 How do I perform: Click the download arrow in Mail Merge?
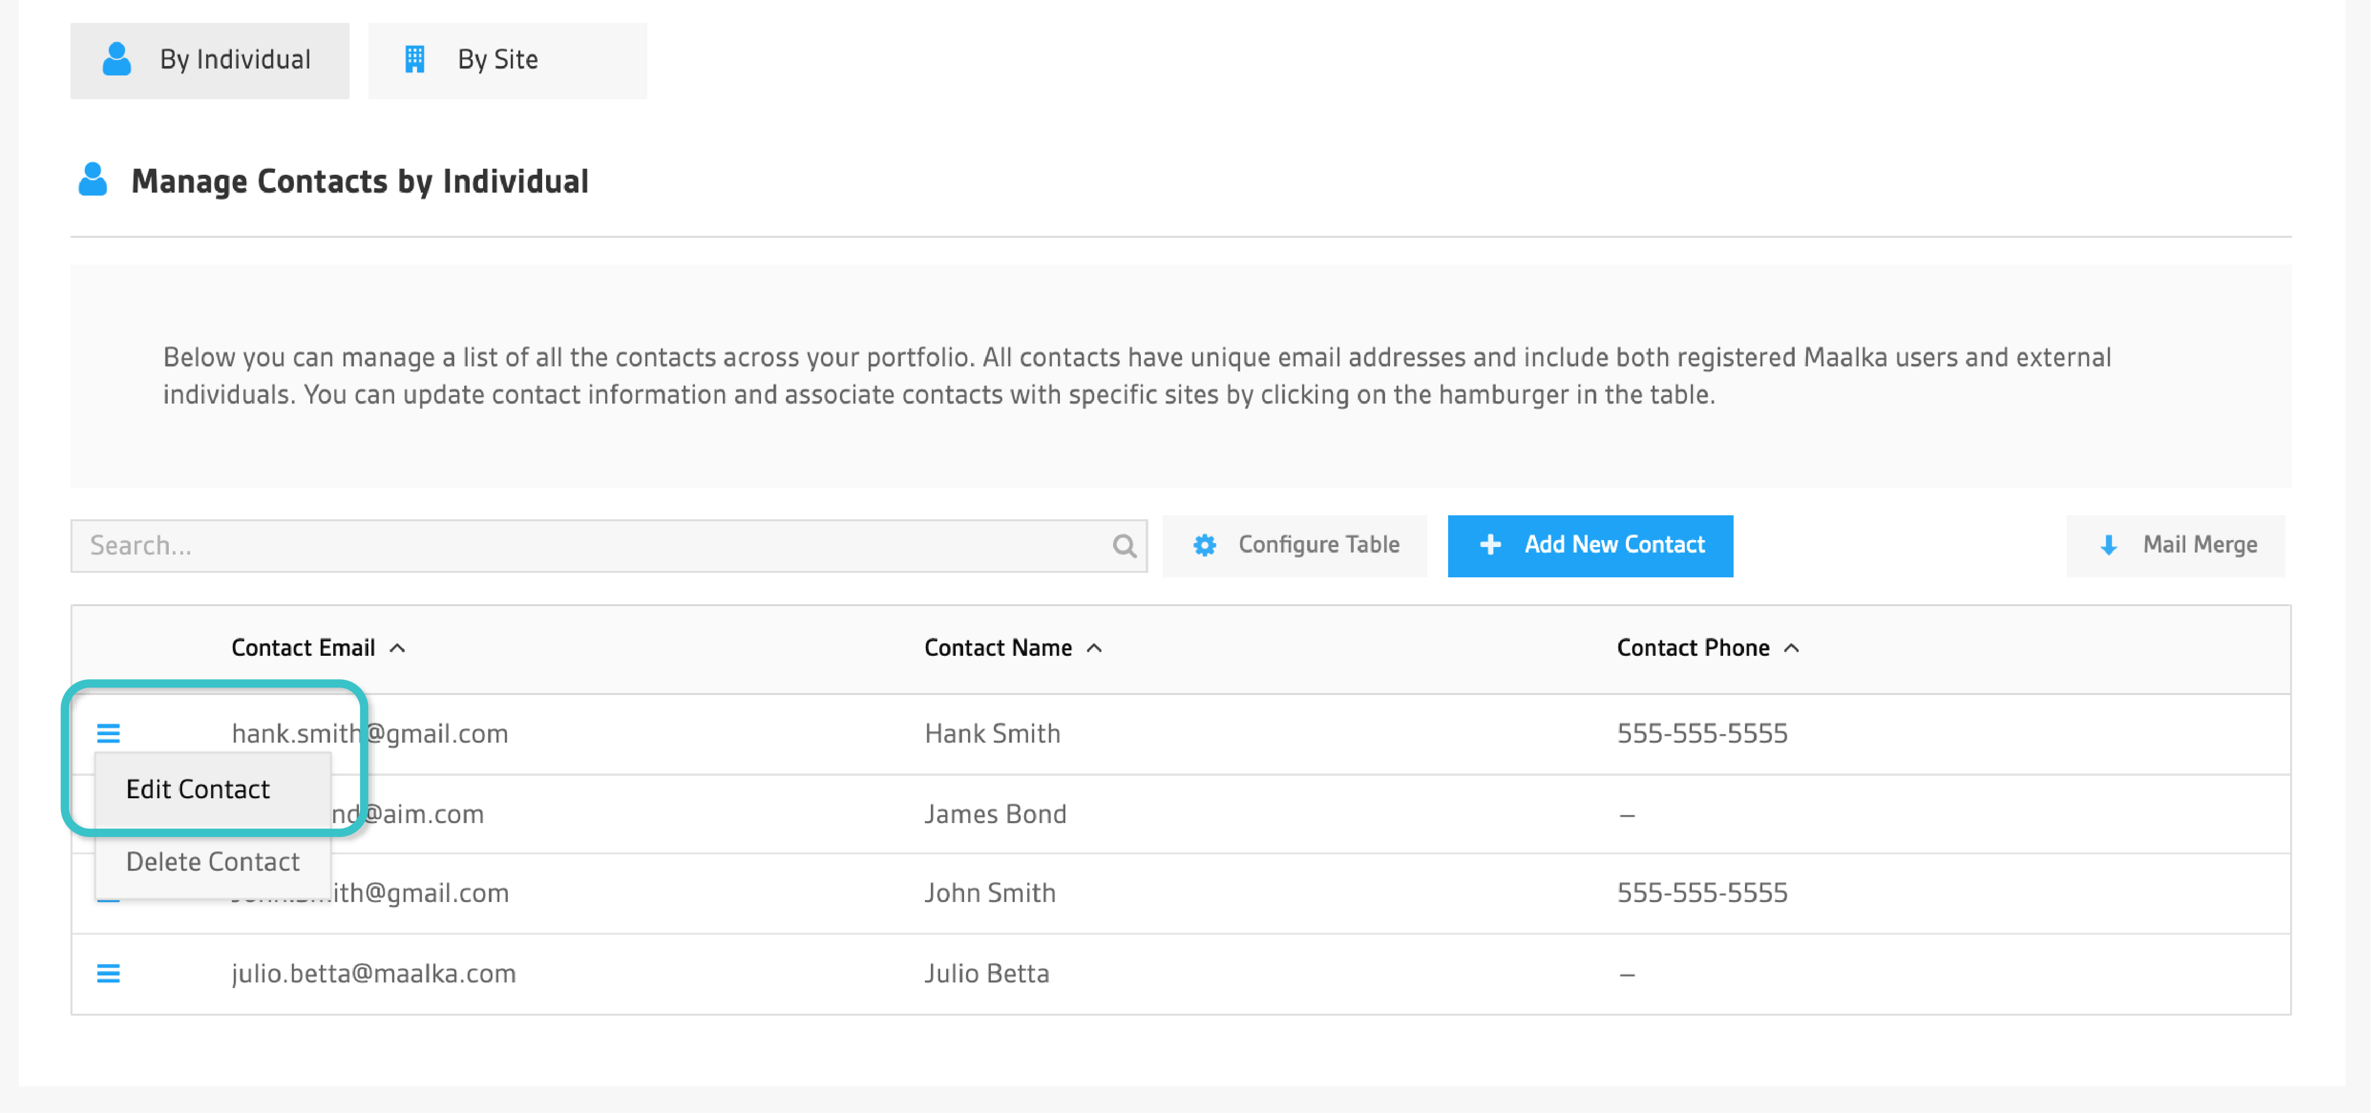tap(2109, 546)
